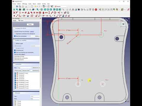This screenshot has width=142, height=106.
Task: Open the Macro menu
Action: tap(34, 4)
